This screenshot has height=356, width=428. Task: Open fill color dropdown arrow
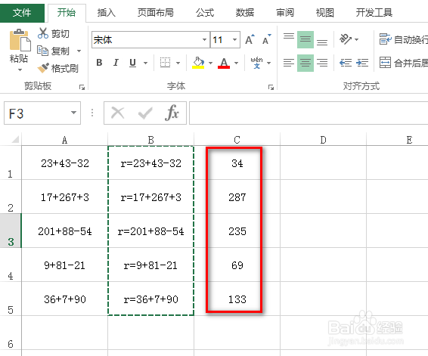(x=210, y=63)
